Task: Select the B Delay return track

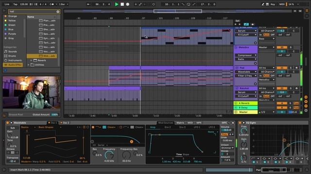Action: pos(245,108)
